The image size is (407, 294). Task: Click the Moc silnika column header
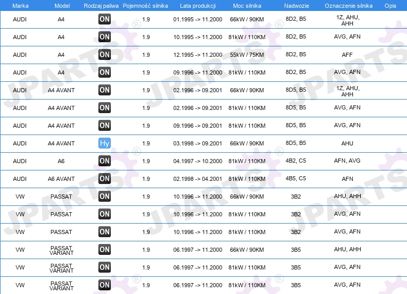[247, 6]
